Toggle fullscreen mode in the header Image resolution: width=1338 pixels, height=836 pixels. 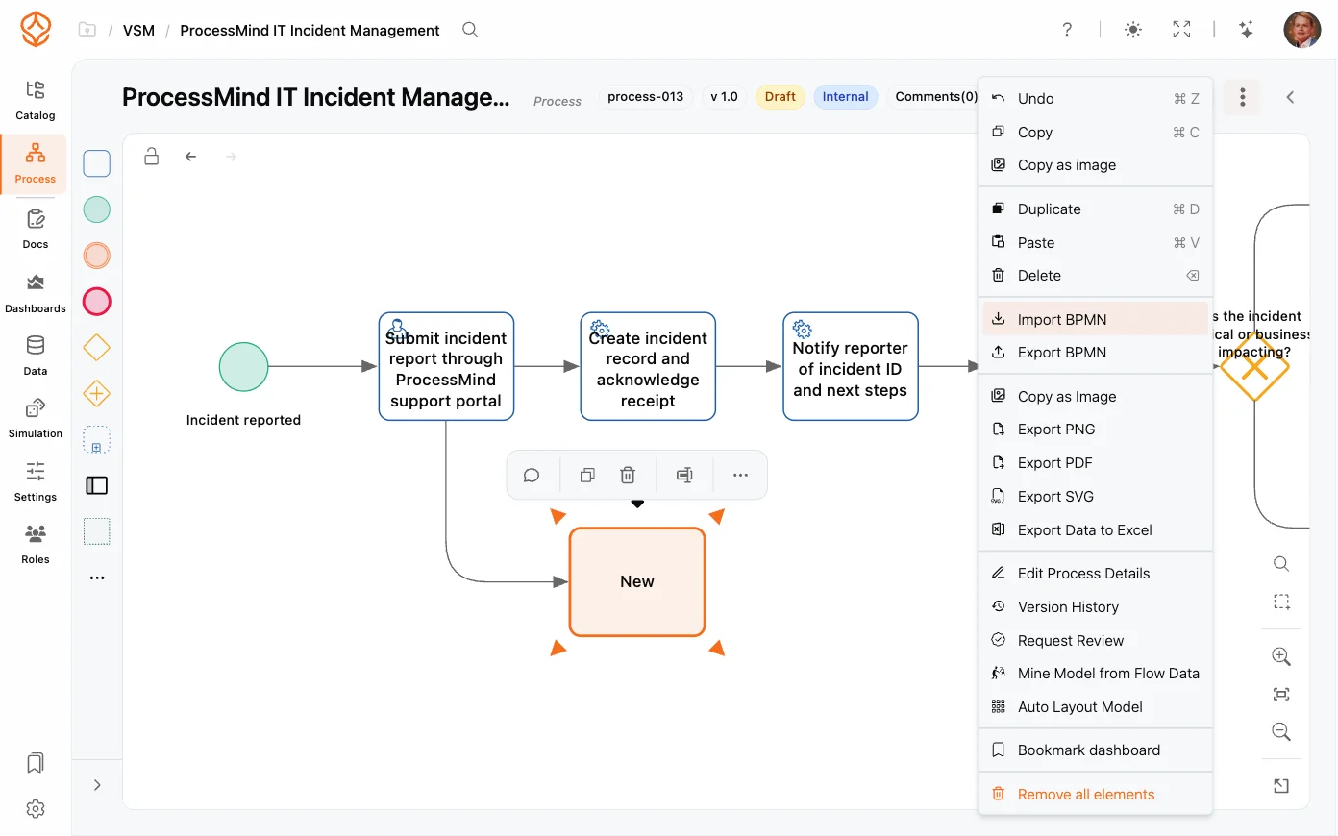pyautogui.click(x=1182, y=30)
